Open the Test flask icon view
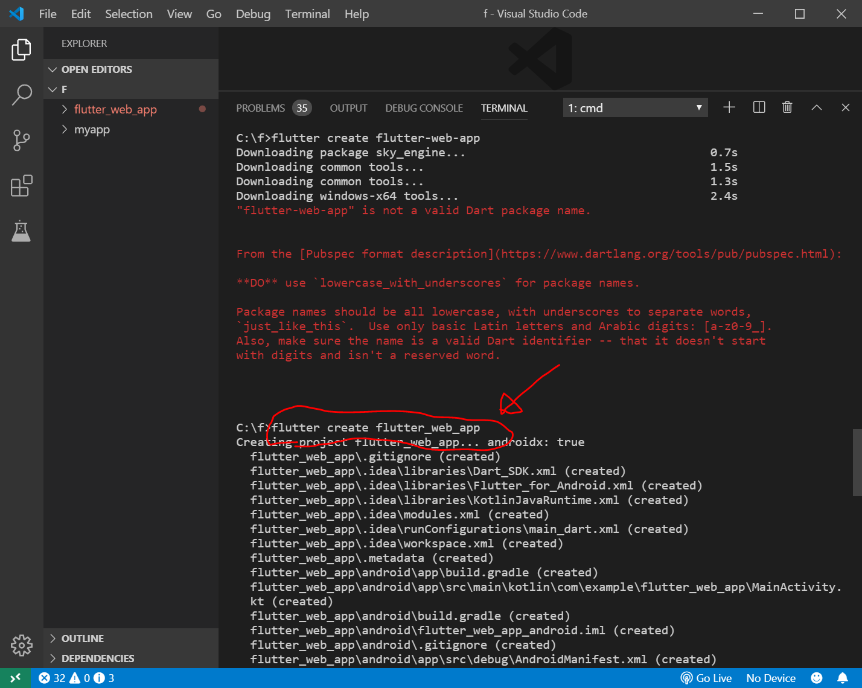 click(21, 231)
